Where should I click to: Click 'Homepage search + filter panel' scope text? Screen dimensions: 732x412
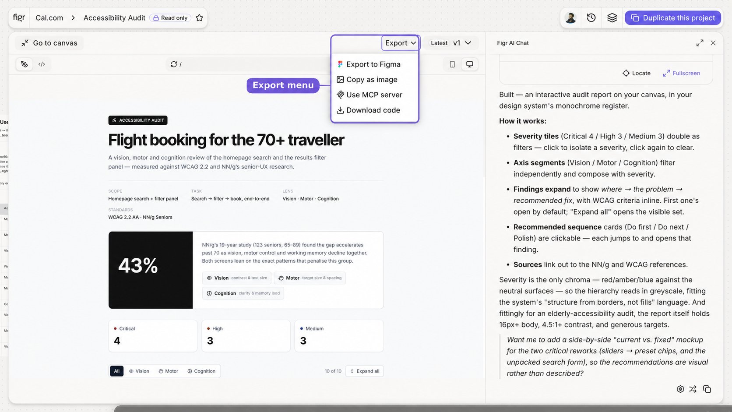[143, 199]
